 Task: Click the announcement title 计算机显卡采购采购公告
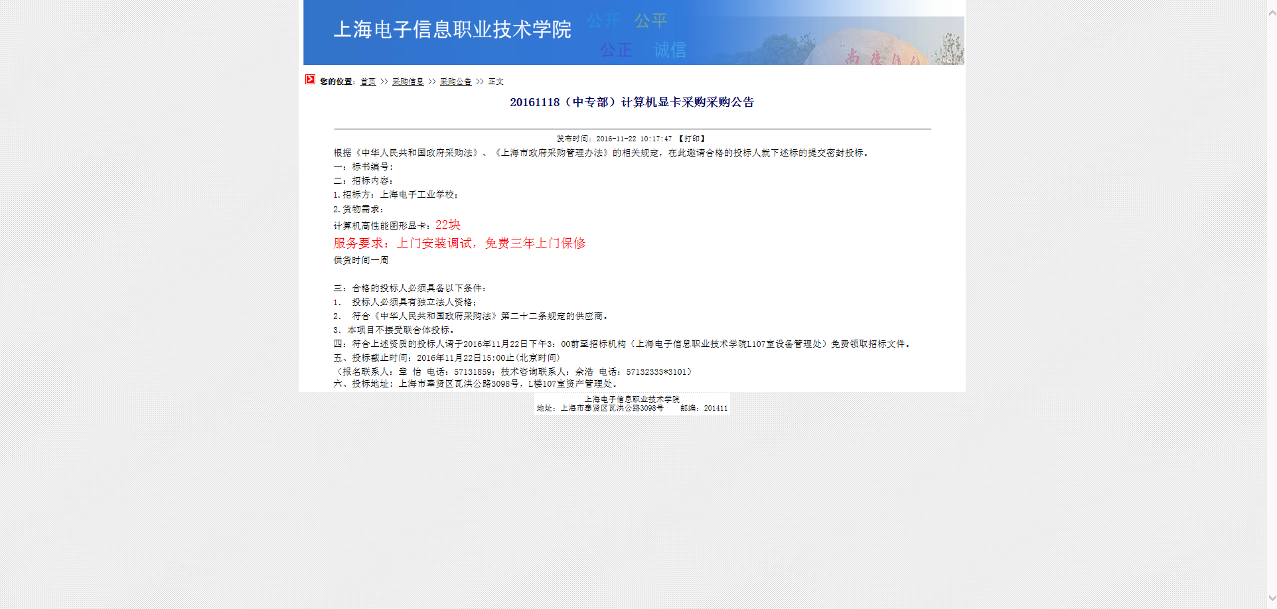point(632,102)
